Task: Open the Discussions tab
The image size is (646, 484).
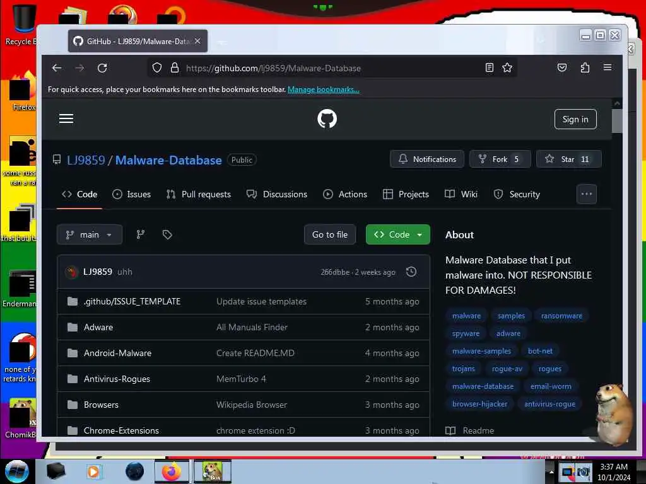Action: click(277, 194)
